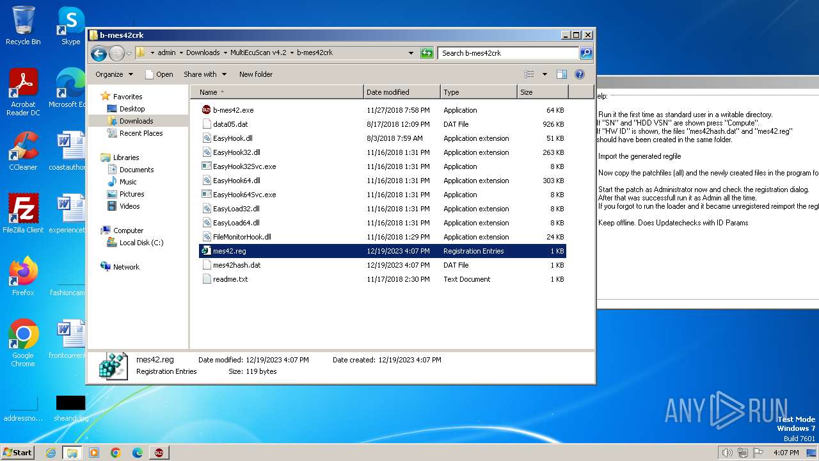Click New folder button
The width and height of the screenshot is (819, 461).
tap(256, 74)
